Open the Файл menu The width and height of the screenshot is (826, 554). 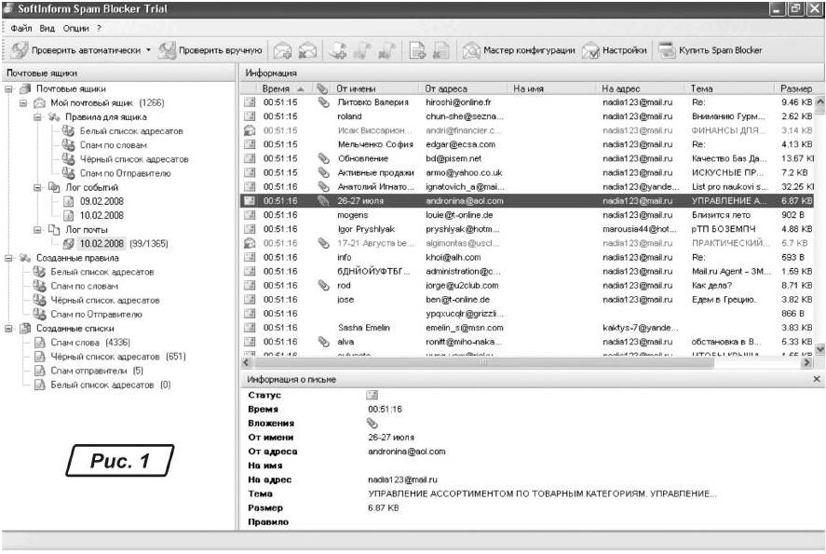(x=20, y=28)
